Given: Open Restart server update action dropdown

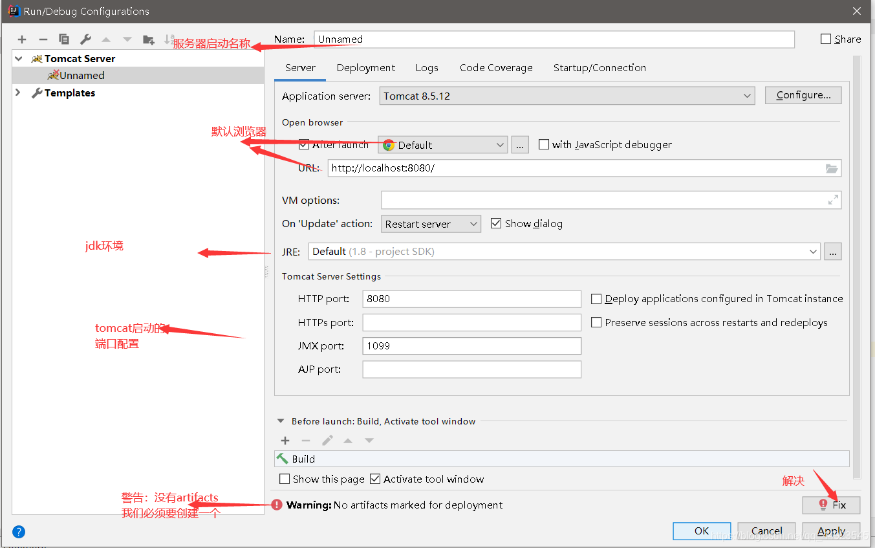Looking at the screenshot, I should (x=431, y=224).
